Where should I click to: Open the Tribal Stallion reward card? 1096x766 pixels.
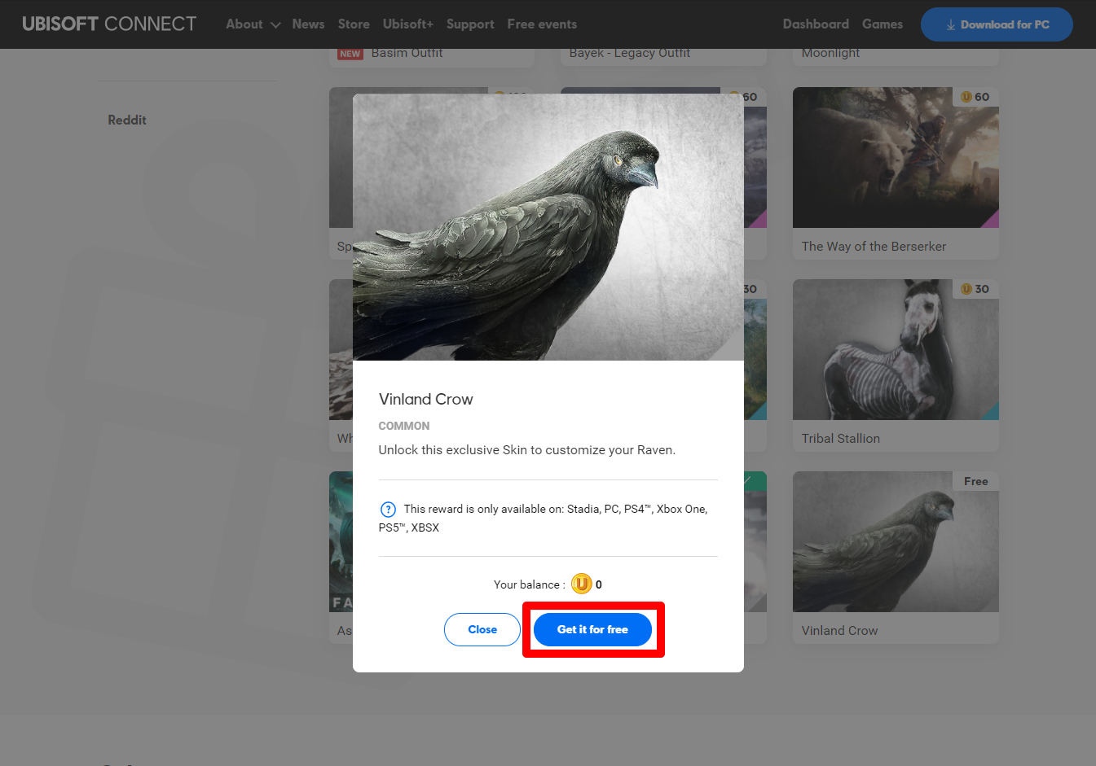896,365
